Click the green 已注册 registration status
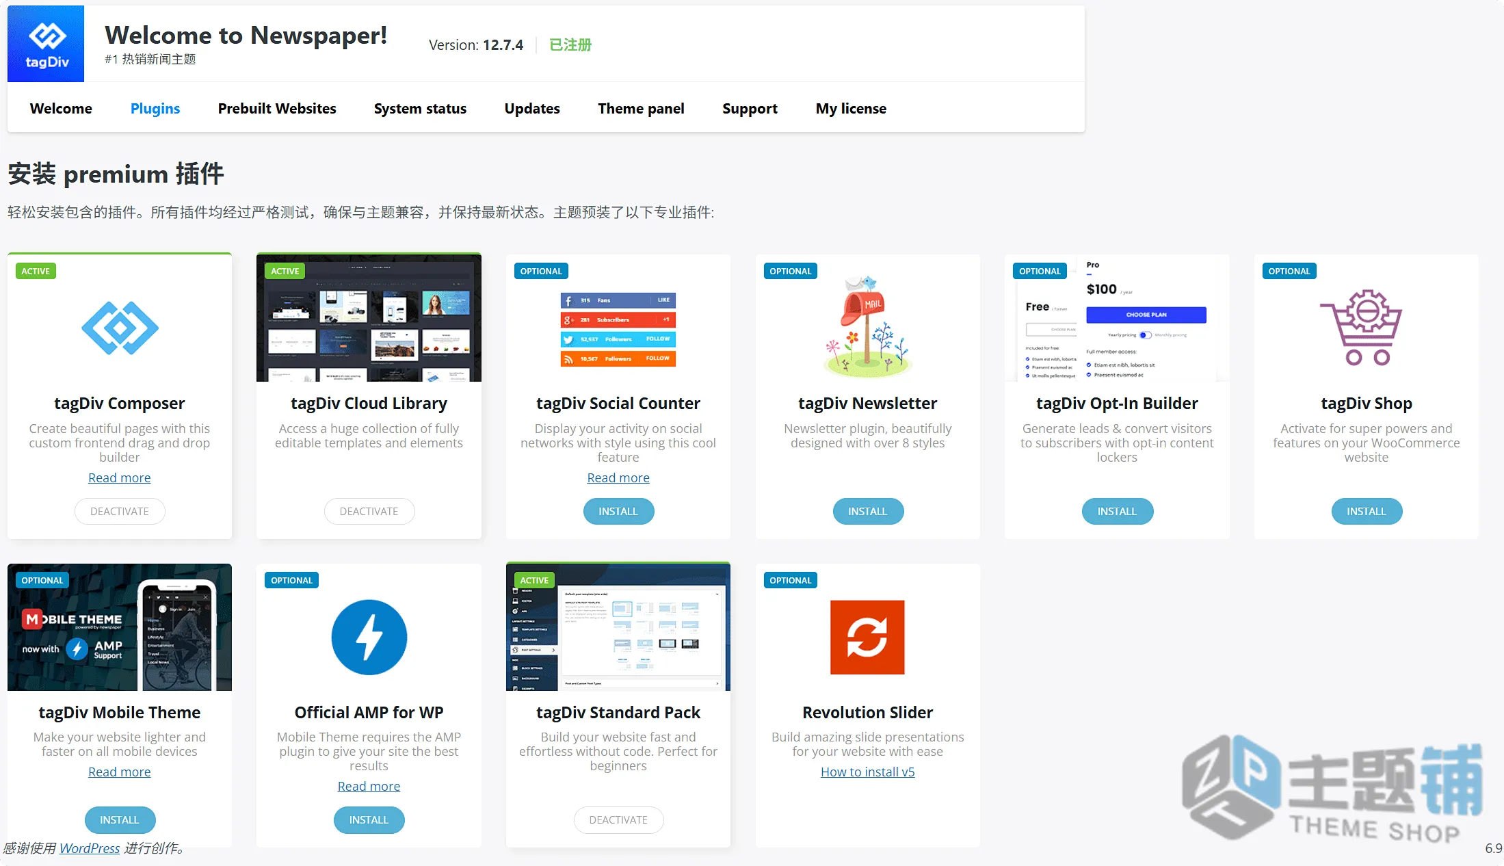Screen dimensions: 1504x866 (x=570, y=44)
